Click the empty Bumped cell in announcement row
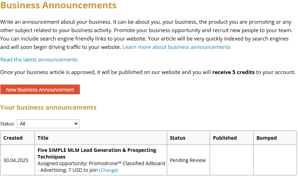298x176 pixels. coord(275,160)
